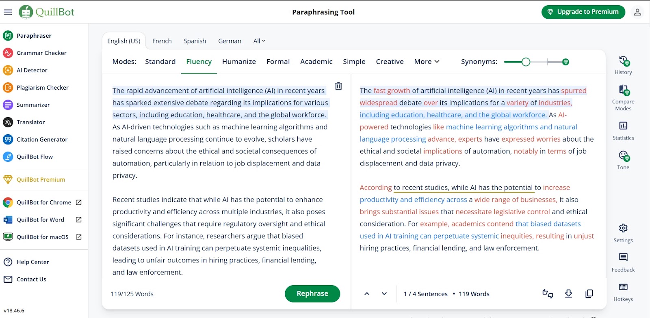Viewport: 650px width, 318px height.
Task: Copy the paraphrased text
Action: pyautogui.click(x=589, y=294)
